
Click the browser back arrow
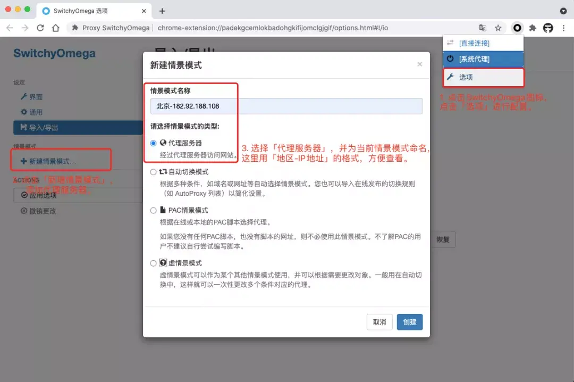coord(10,28)
